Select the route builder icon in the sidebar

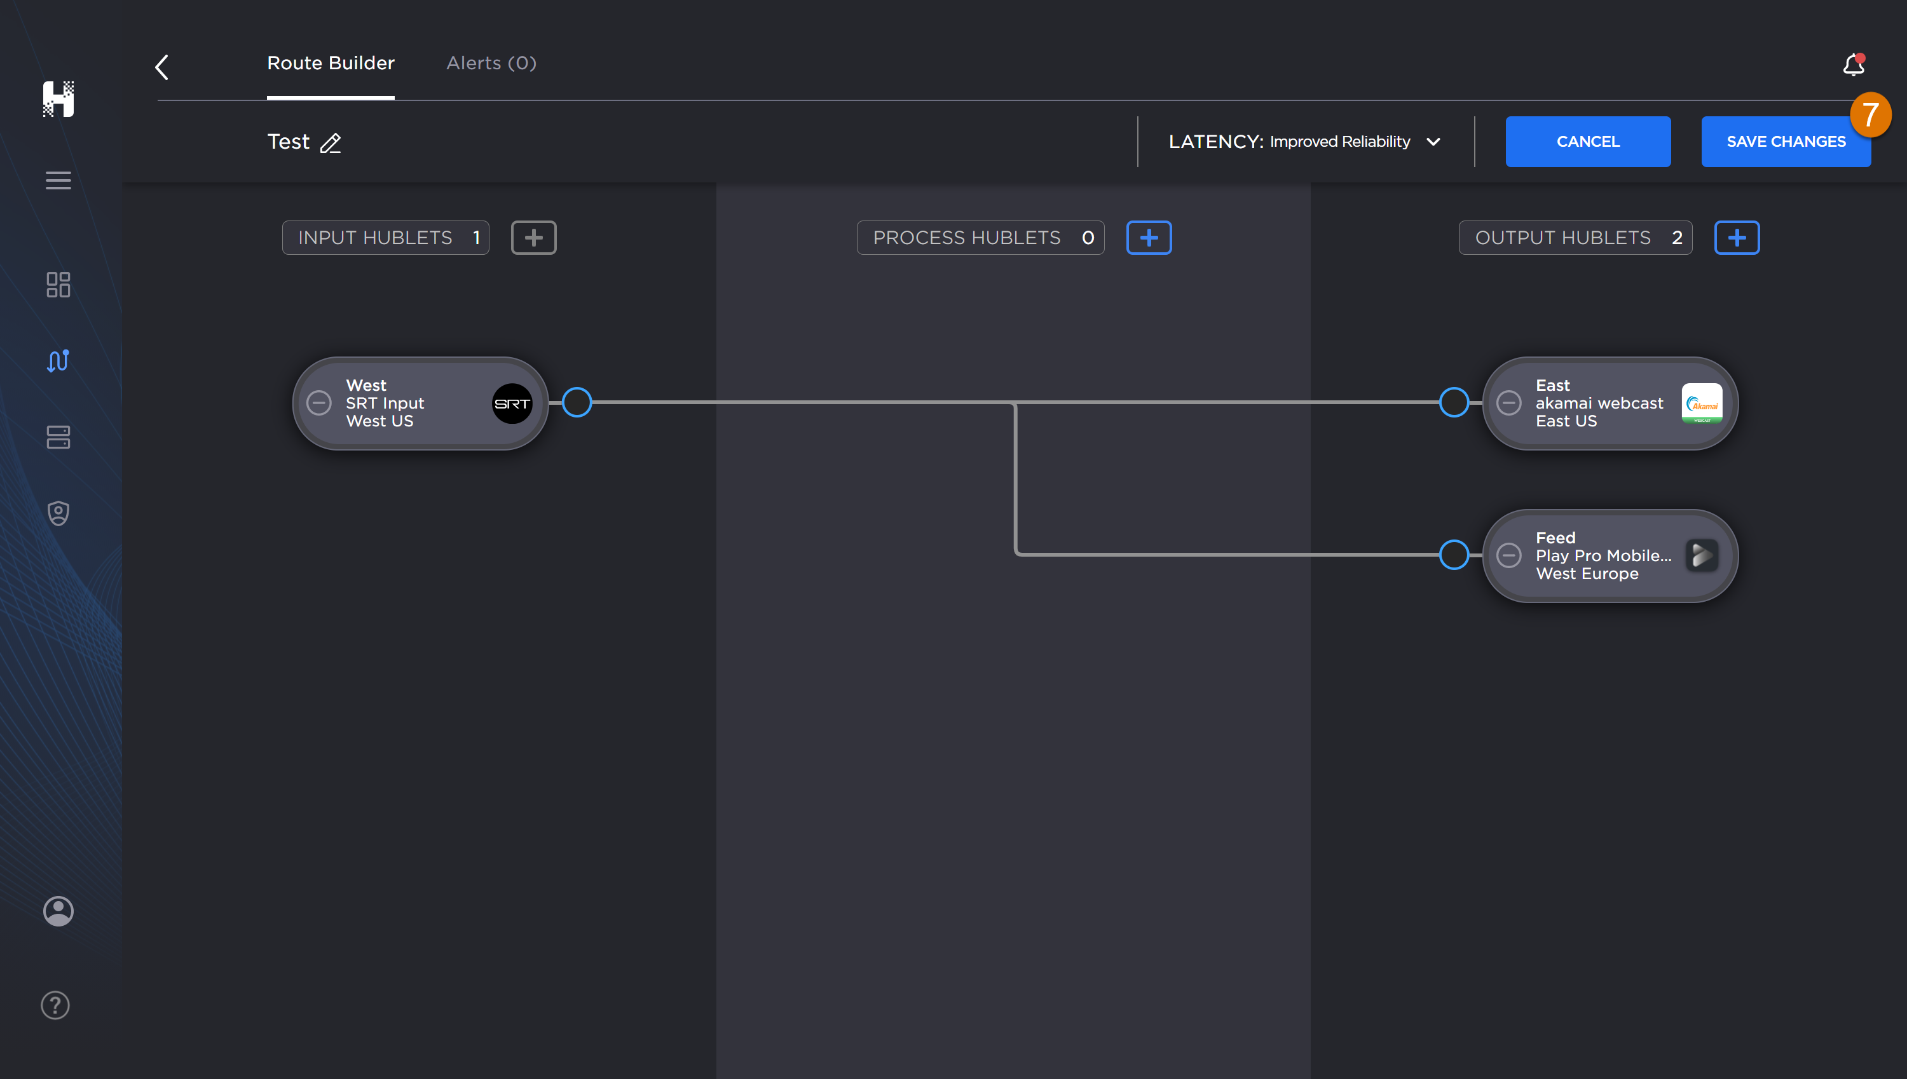click(x=58, y=361)
